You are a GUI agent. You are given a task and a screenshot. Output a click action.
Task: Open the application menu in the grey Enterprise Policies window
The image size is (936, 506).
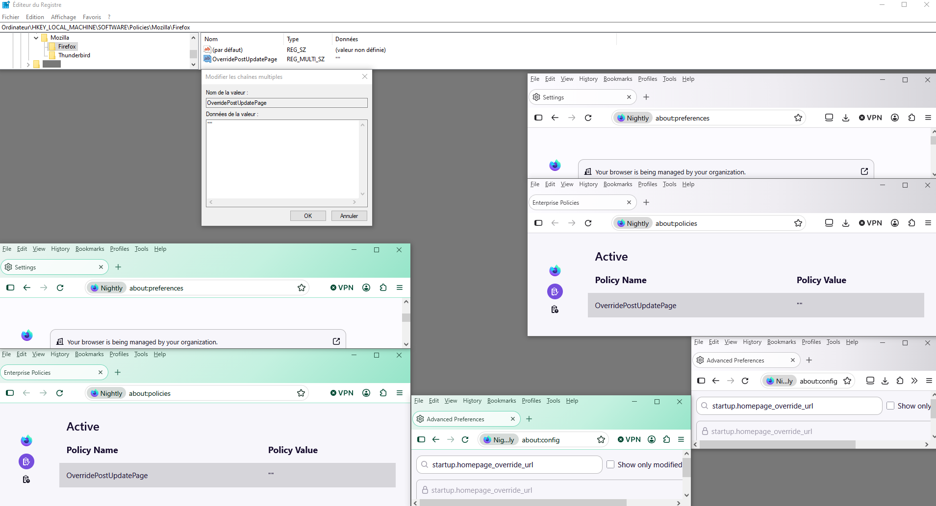[928, 223]
